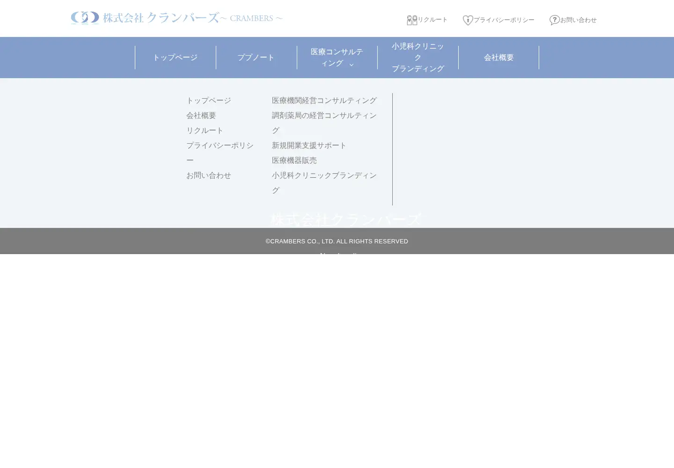Open the footer 会社概要 link
674x468 pixels.
pyautogui.click(x=201, y=116)
